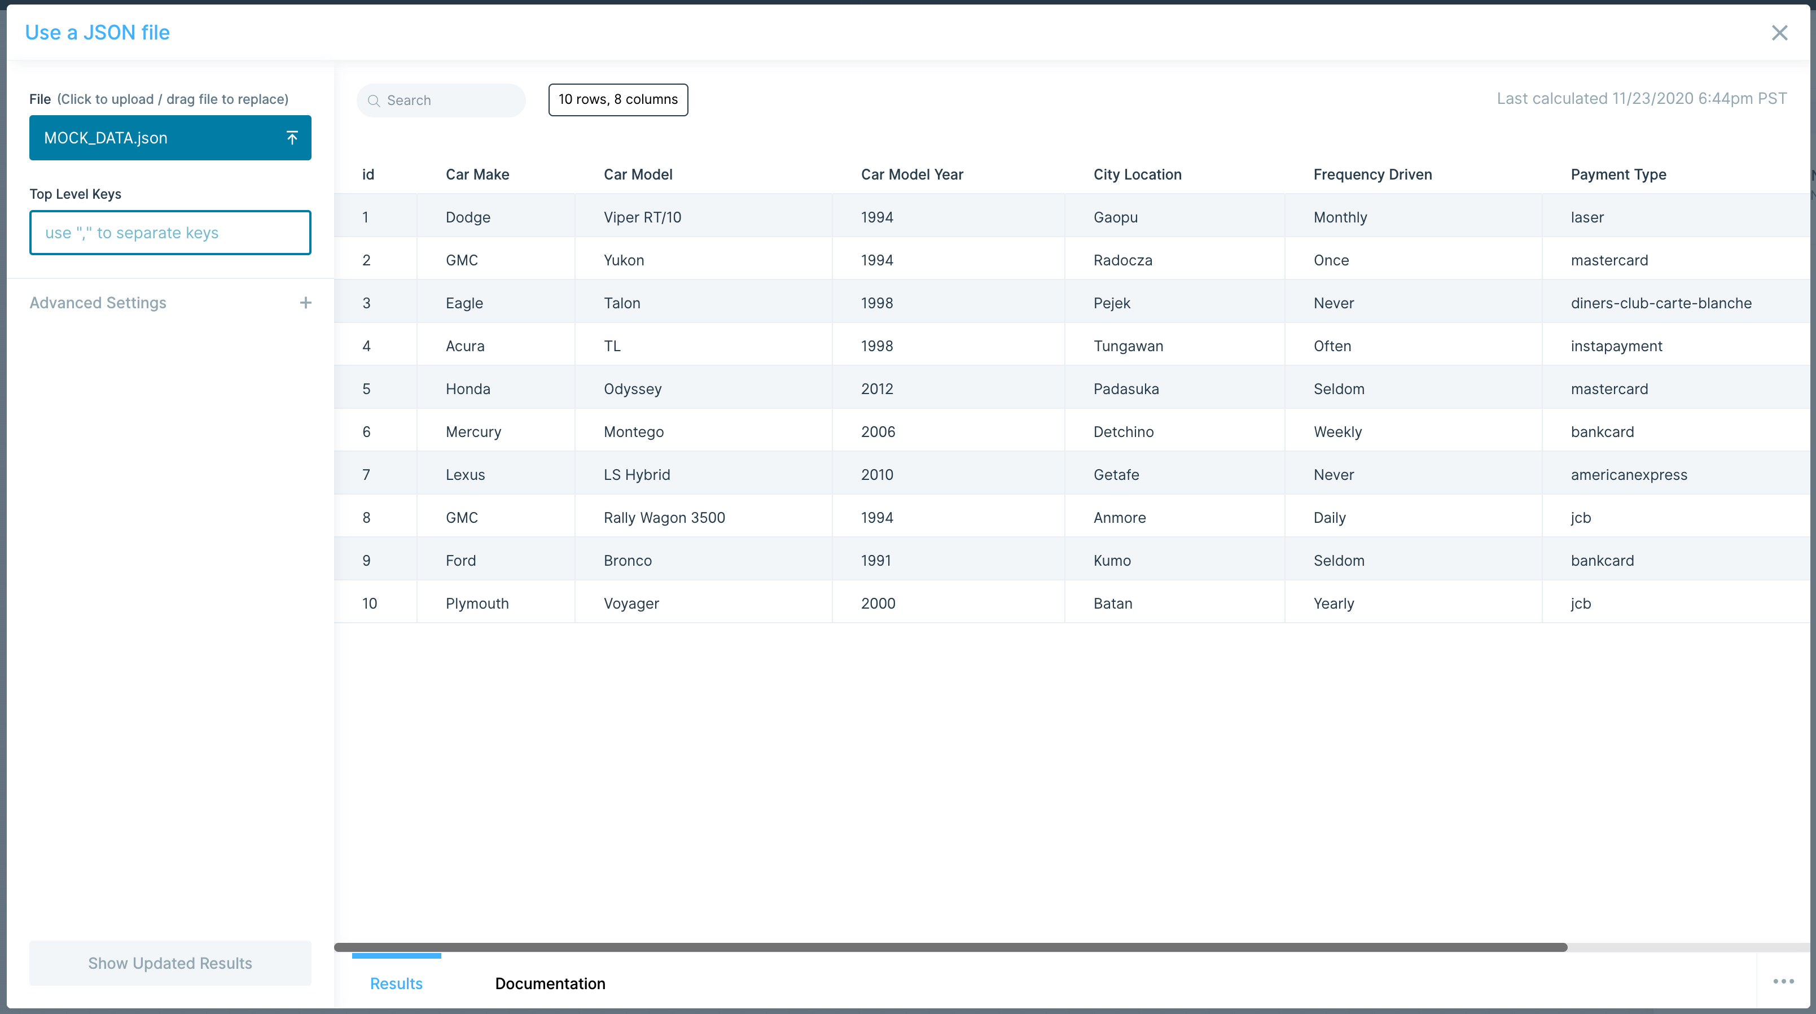Select the Odyssey cell
The width and height of the screenshot is (1816, 1014).
click(x=703, y=388)
